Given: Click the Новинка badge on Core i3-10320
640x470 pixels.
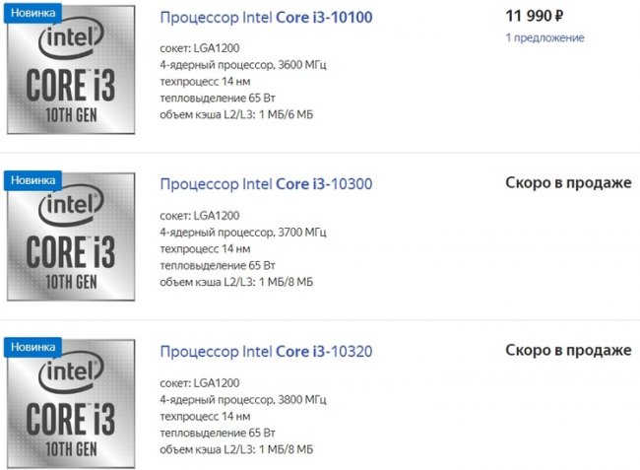Looking at the screenshot, I should tap(34, 347).
